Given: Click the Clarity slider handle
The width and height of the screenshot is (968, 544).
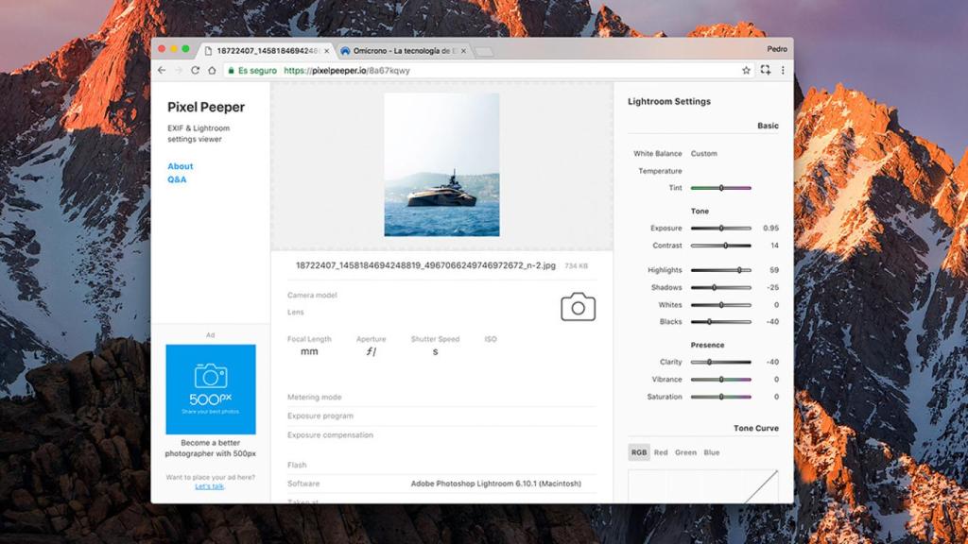Looking at the screenshot, I should (709, 362).
